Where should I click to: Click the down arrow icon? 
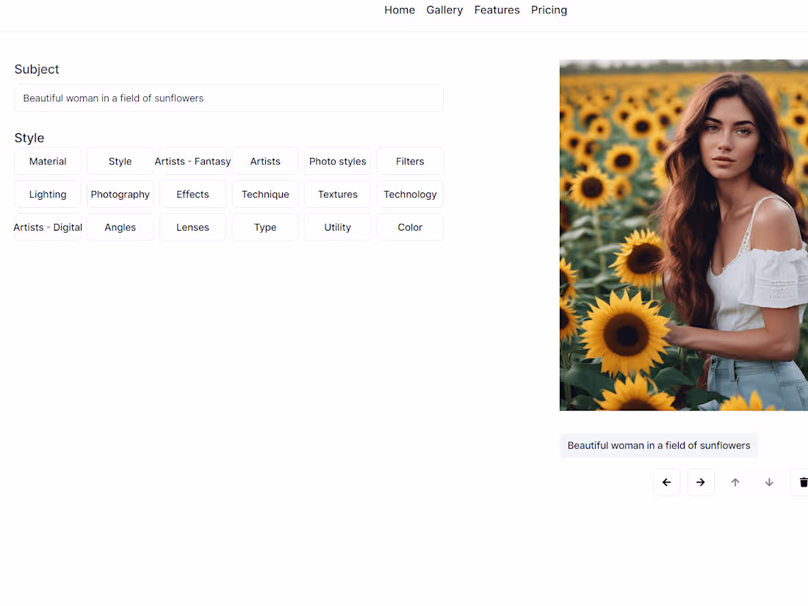769,482
